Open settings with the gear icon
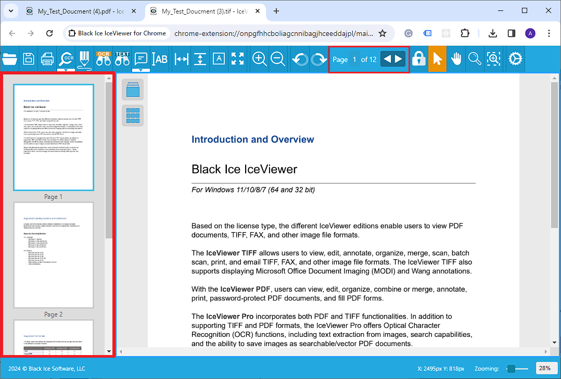This screenshot has height=379, width=561. tap(515, 59)
